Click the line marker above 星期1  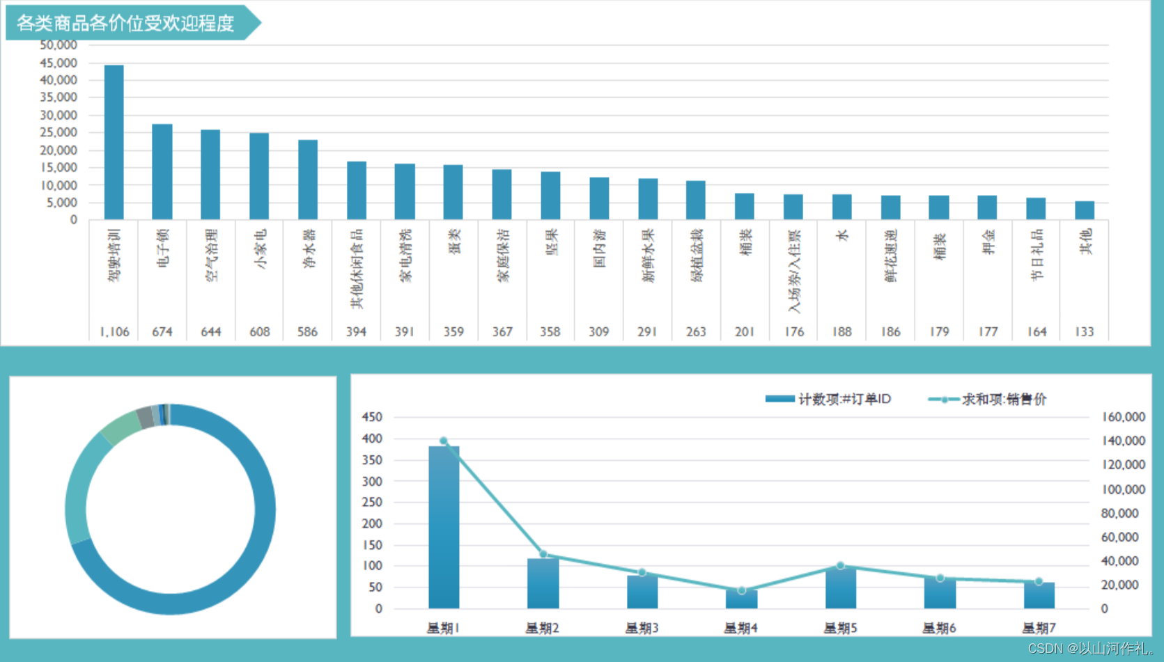click(x=444, y=441)
